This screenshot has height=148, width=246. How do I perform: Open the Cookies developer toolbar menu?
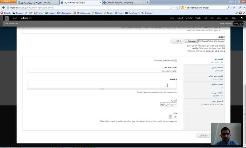18,13
